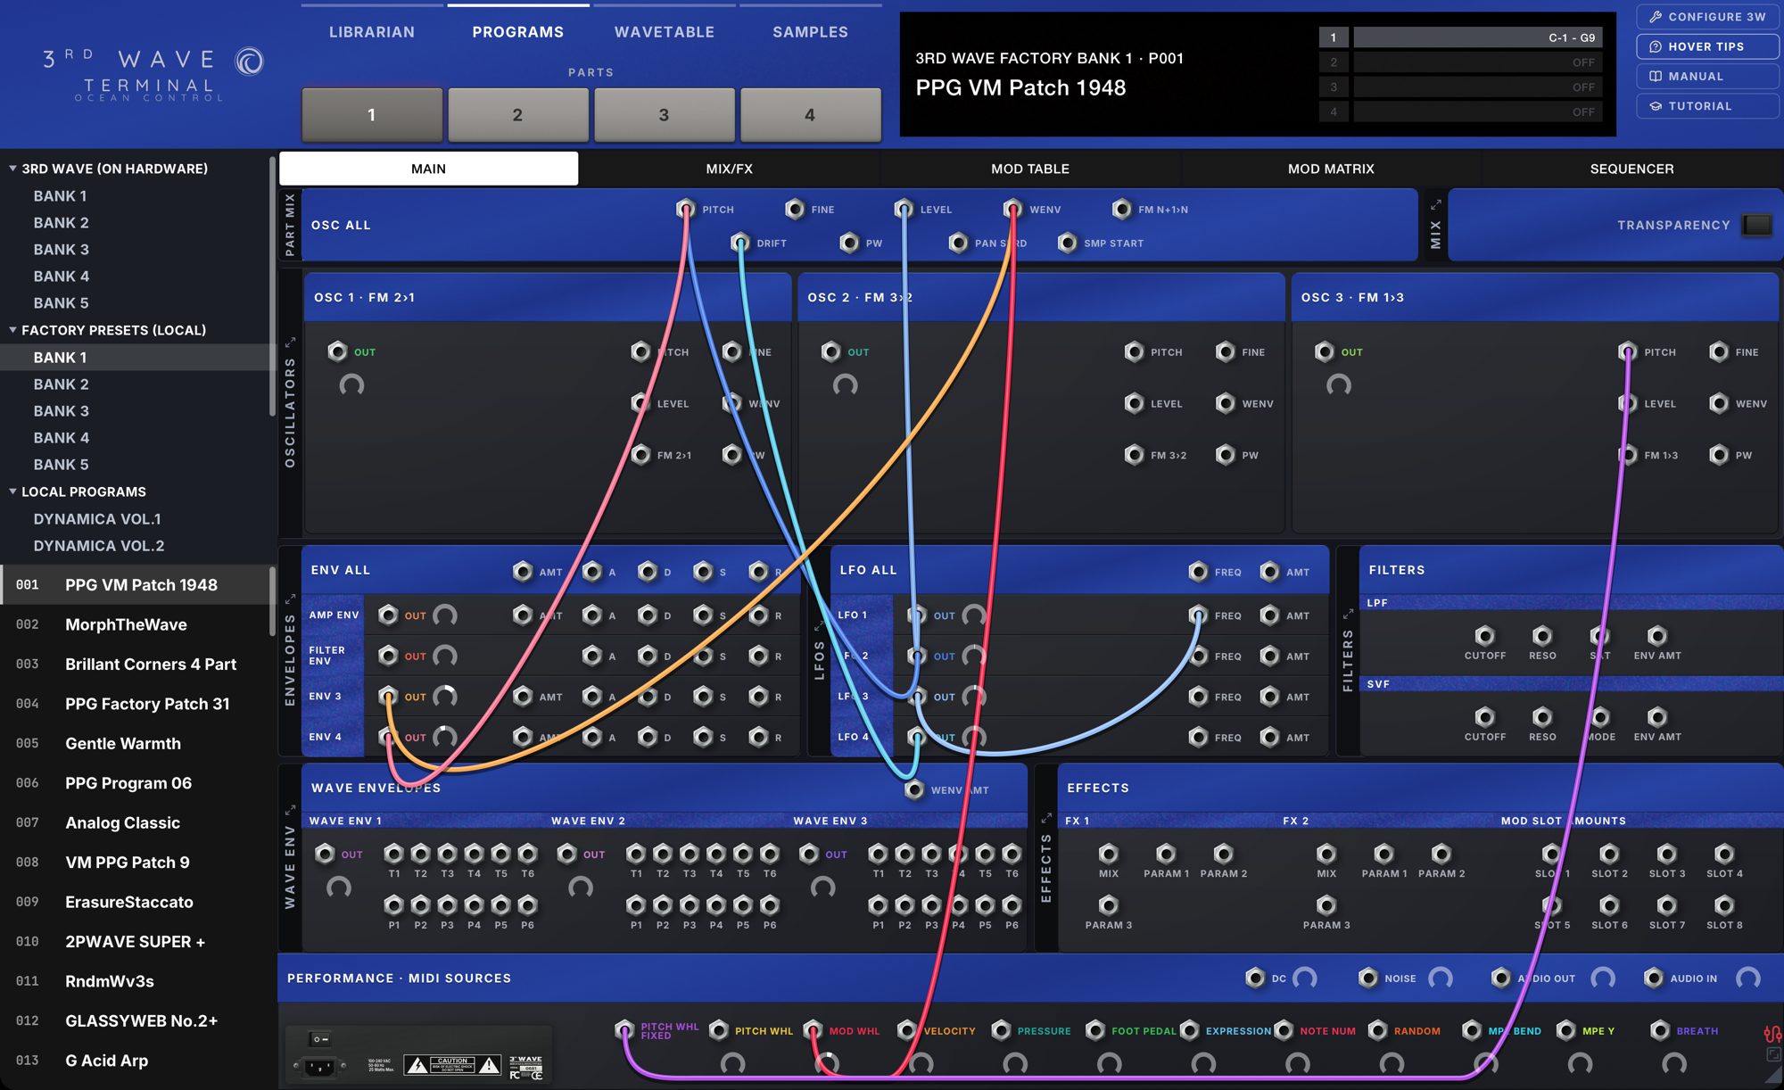Click the AMP ENV OUT jack

[388, 615]
